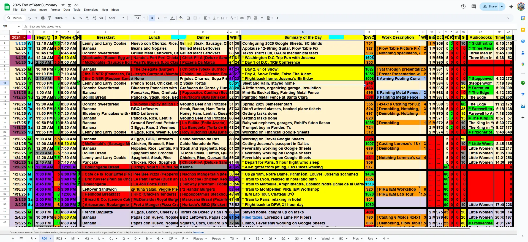Open the Gemini sparkle assistant
528x242 pixels.
click(x=511, y=6)
